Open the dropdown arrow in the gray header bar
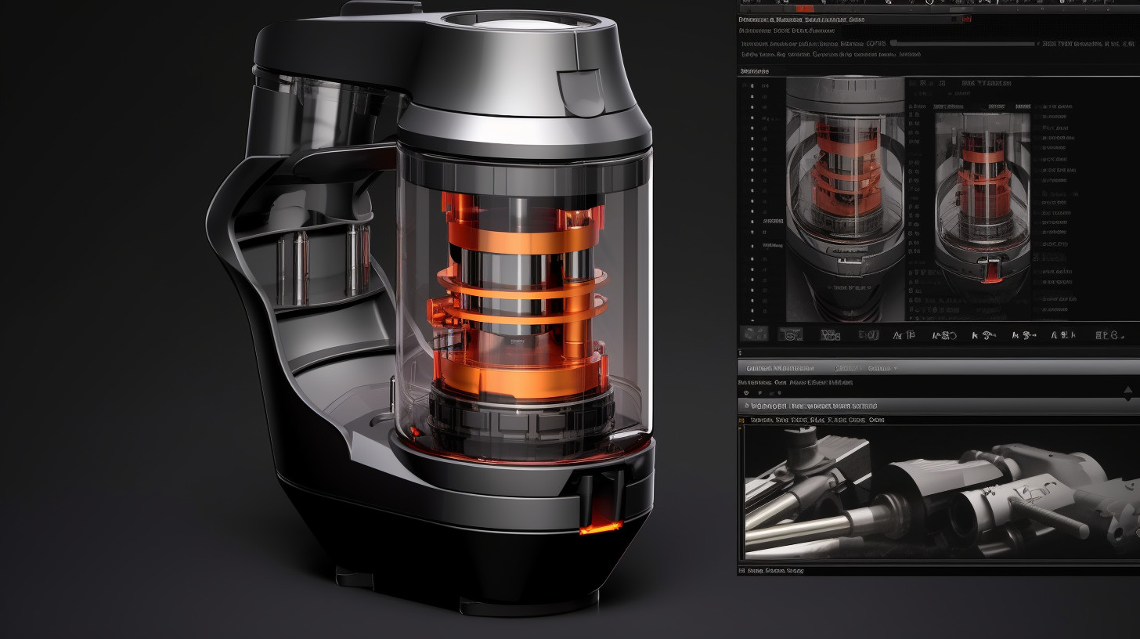1140x639 pixels. click(x=895, y=368)
